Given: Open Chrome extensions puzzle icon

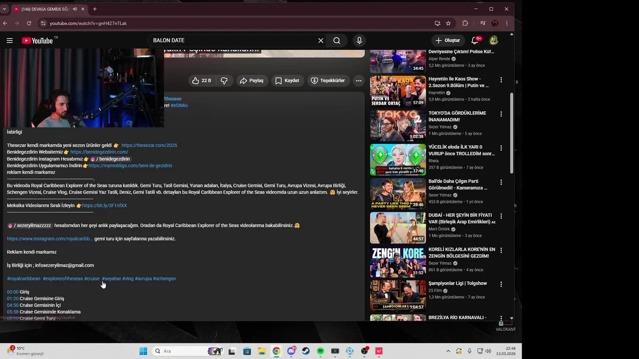Looking at the screenshot, I should click(465, 23).
